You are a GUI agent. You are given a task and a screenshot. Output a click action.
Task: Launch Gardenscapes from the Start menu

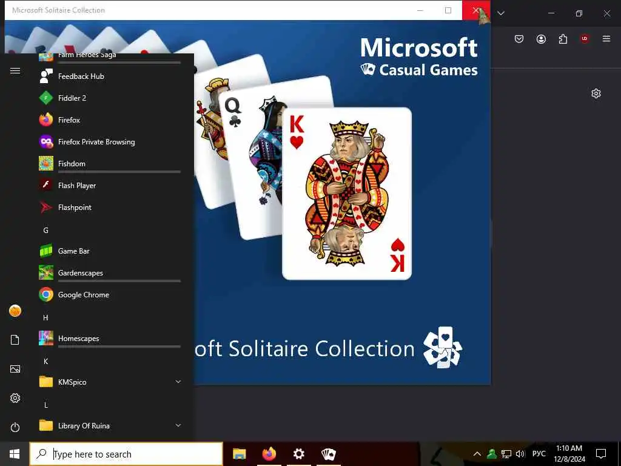tap(110, 272)
